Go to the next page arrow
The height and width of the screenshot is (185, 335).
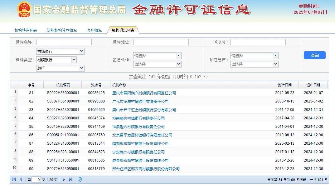[64, 179]
